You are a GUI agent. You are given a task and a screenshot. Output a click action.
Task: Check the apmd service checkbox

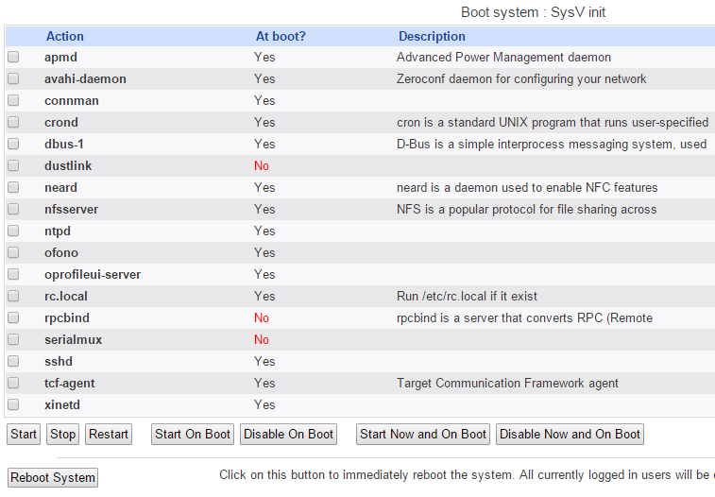[13, 58]
